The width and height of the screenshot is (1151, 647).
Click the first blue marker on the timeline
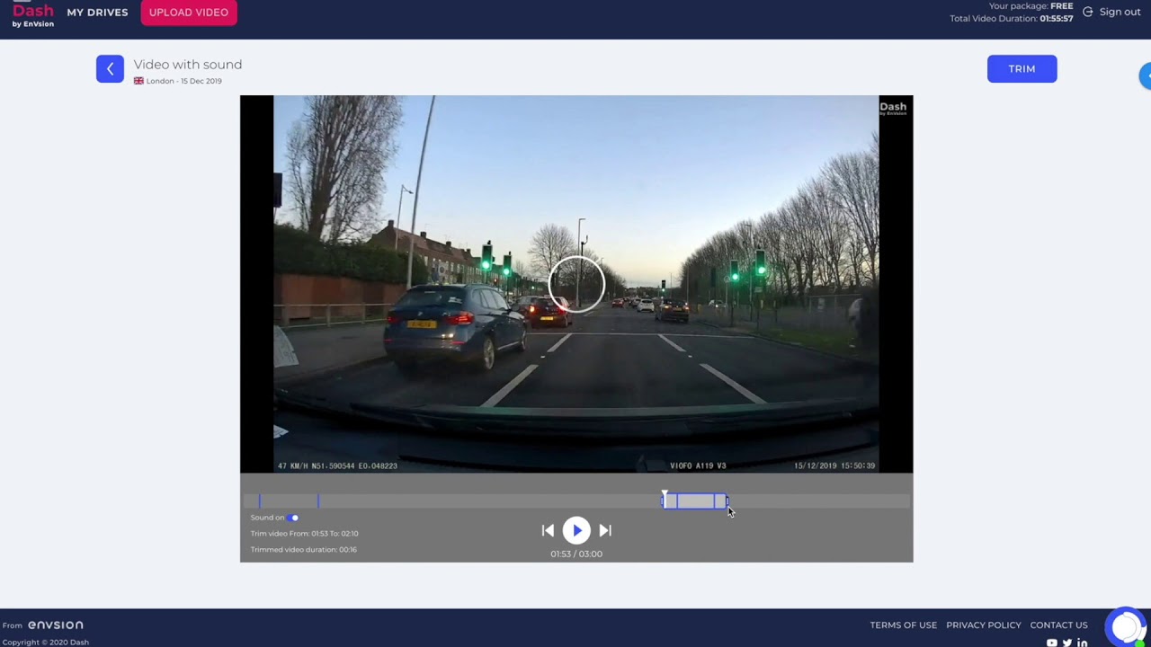(x=260, y=501)
